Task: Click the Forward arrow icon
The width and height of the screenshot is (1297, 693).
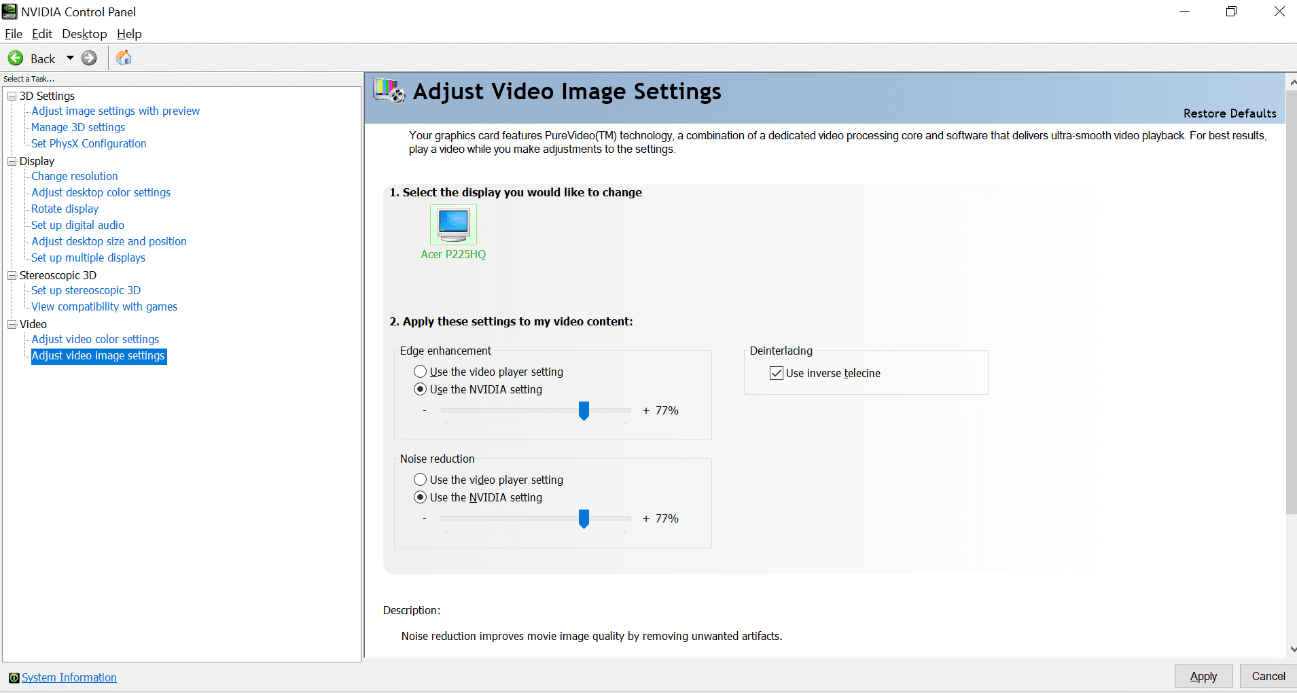Action: coord(89,58)
